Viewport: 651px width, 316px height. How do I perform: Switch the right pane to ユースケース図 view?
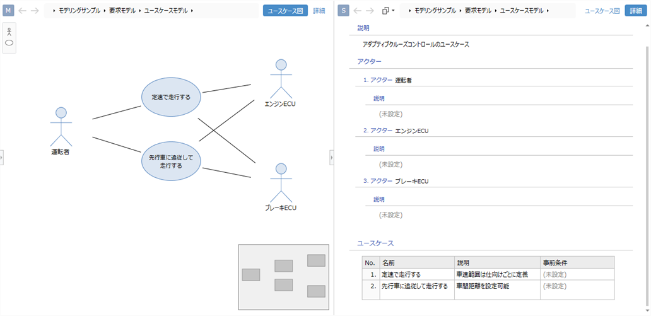point(602,11)
